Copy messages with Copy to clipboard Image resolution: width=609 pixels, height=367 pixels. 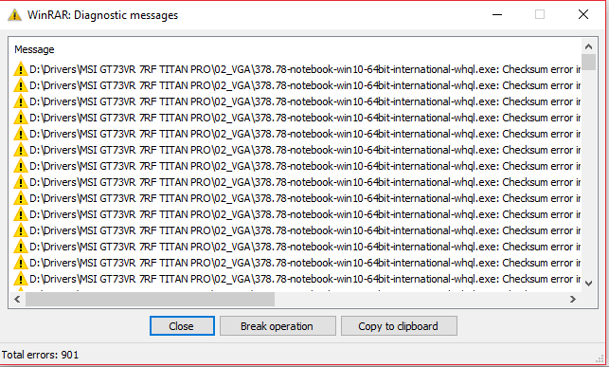pyautogui.click(x=399, y=326)
